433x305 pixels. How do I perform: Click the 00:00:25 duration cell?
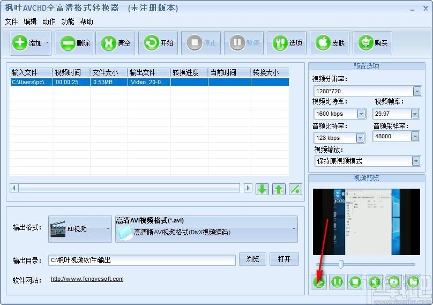coord(71,82)
